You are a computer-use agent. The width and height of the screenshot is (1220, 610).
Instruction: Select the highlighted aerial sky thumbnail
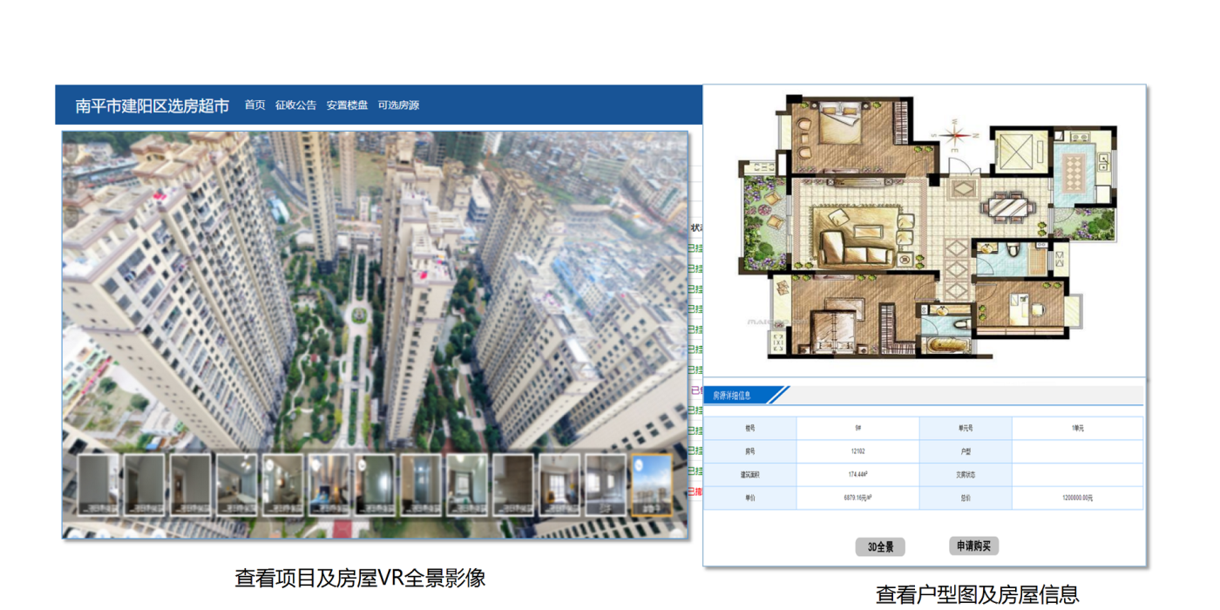[651, 485]
